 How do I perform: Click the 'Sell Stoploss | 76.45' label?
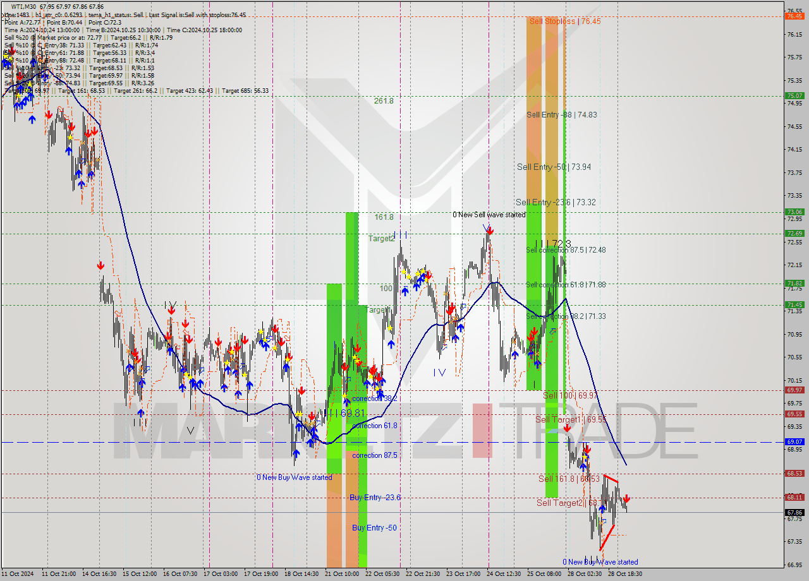click(x=565, y=21)
